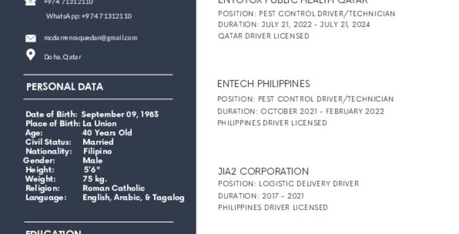Select the Doha, Qatar location text
This screenshot has height=234, width=459.
tap(63, 57)
